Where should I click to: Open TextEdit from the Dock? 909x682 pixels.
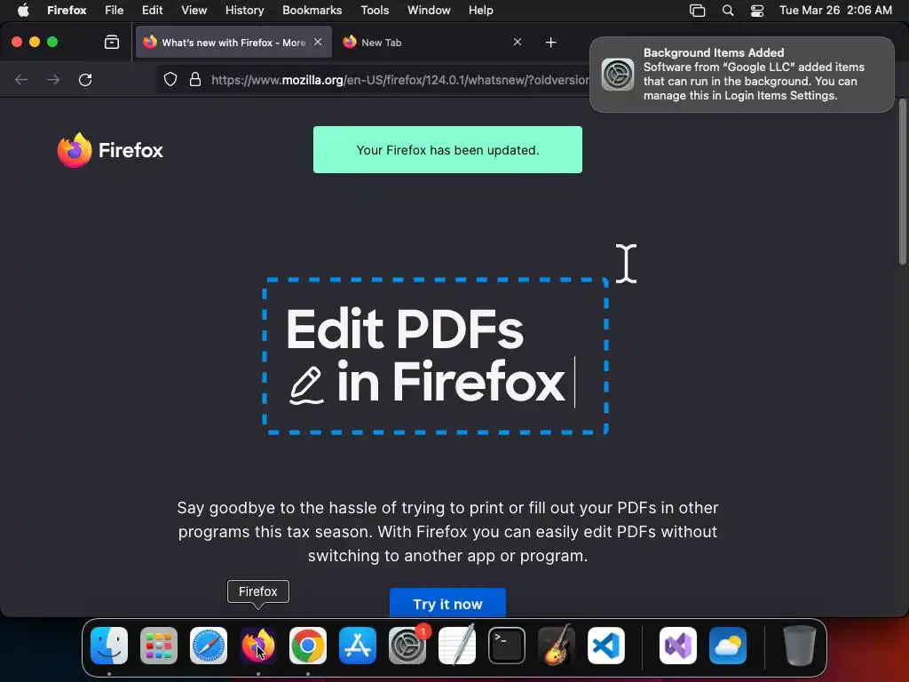click(x=457, y=646)
